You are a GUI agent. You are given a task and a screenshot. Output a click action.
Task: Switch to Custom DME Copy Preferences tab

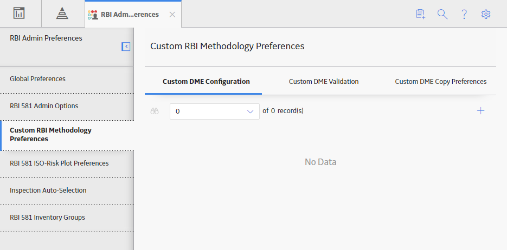441,82
